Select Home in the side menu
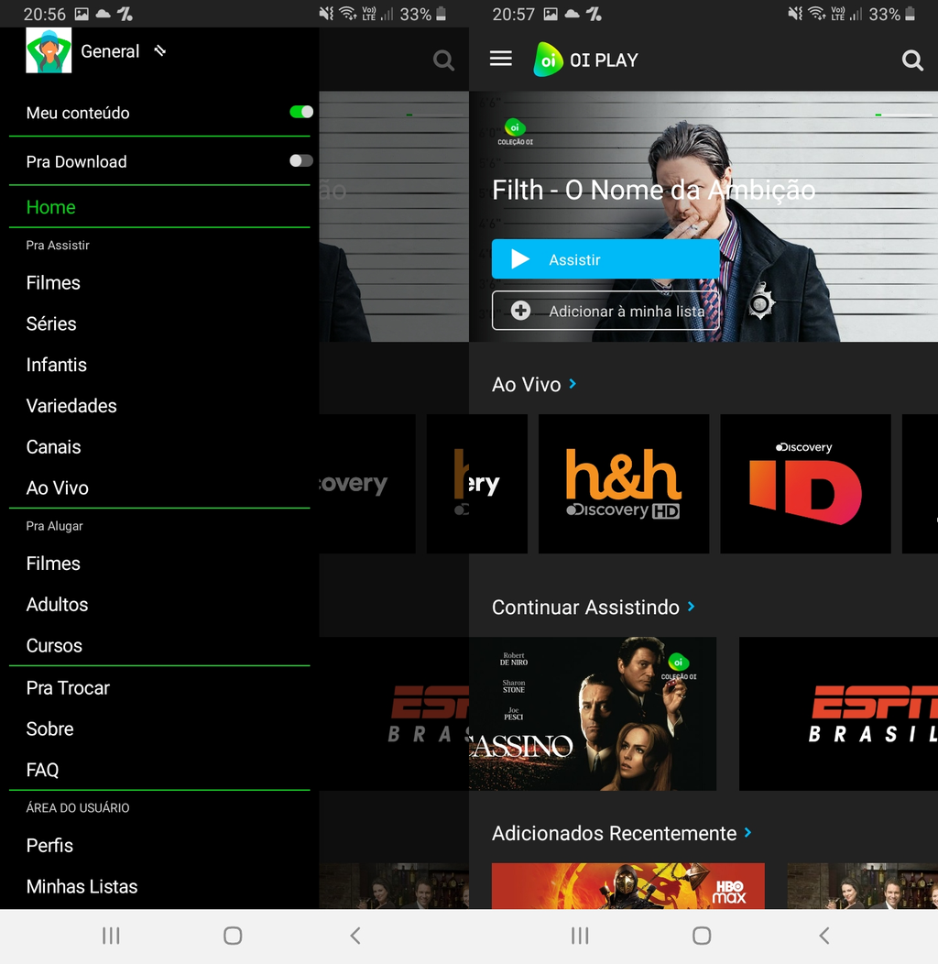 pyautogui.click(x=51, y=207)
